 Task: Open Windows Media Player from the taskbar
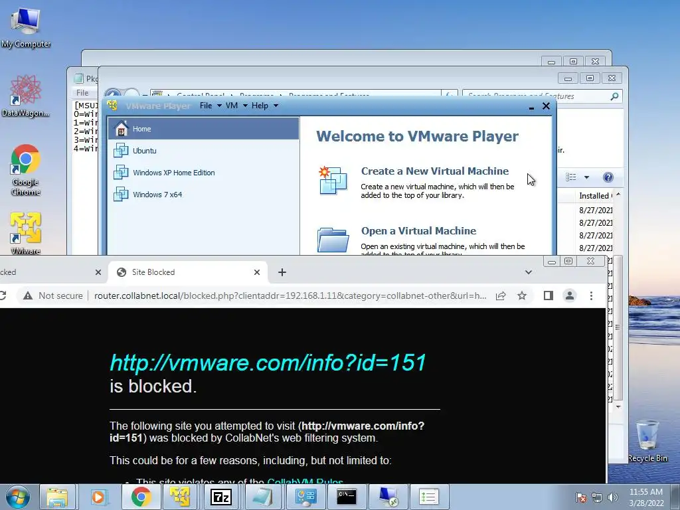98,497
